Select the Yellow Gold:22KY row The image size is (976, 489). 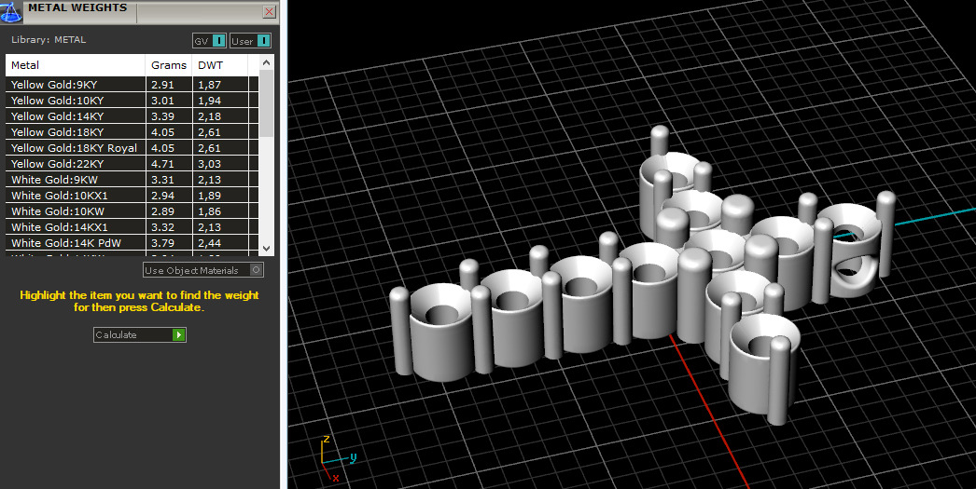click(x=132, y=163)
